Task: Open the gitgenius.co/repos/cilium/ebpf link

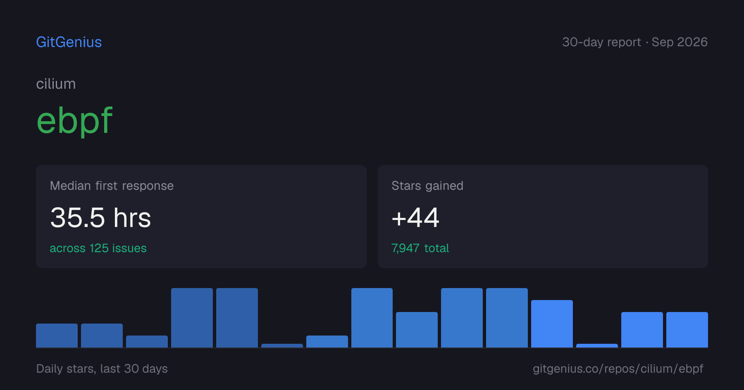Action: point(618,369)
